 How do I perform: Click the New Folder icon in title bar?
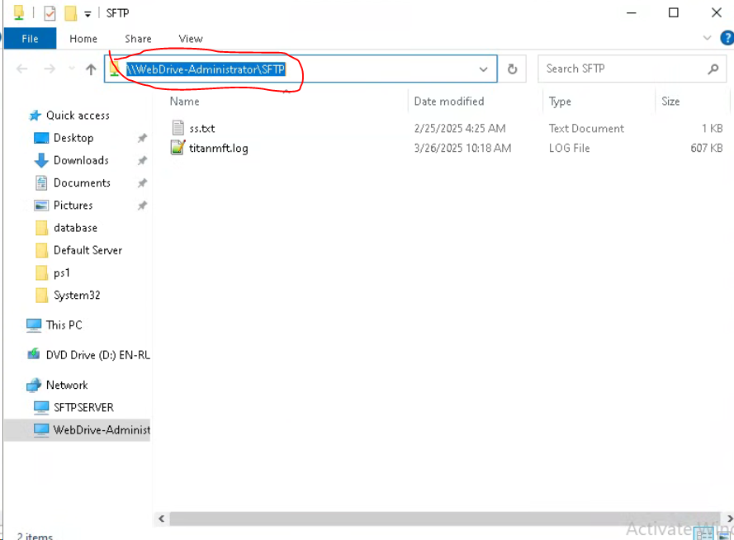click(x=71, y=13)
